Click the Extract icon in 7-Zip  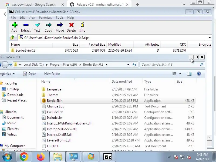click(26, 25)
